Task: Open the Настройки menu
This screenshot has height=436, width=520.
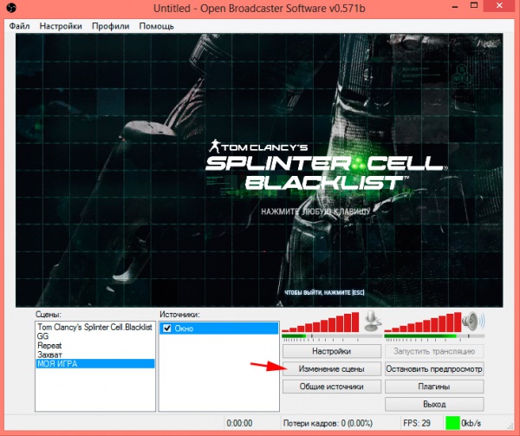Action: (x=61, y=26)
